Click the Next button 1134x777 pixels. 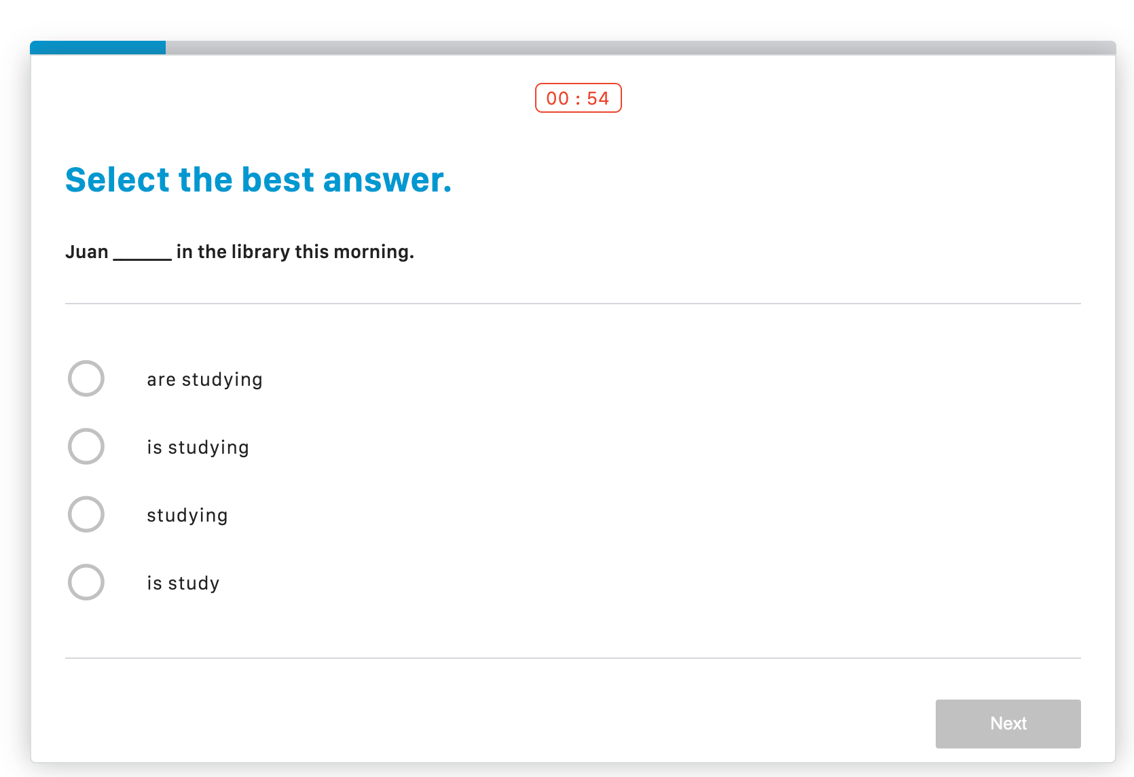[1008, 723]
